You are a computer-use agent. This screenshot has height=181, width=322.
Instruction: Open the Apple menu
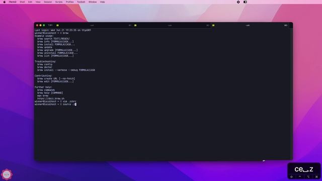(x=5, y=2)
